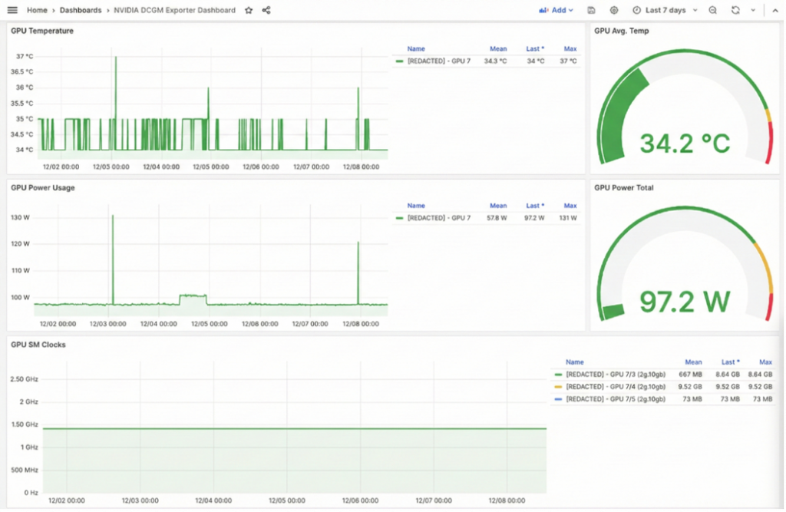Toggle the GPU 7 series in GPU Temperature legend

point(440,61)
